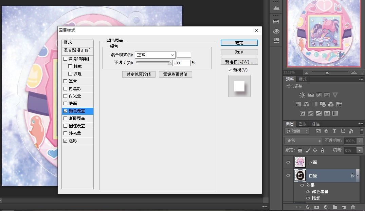Switch to 路徑 paths tab
Image resolution: width=365 pixels, height=211 pixels.
(x=316, y=124)
